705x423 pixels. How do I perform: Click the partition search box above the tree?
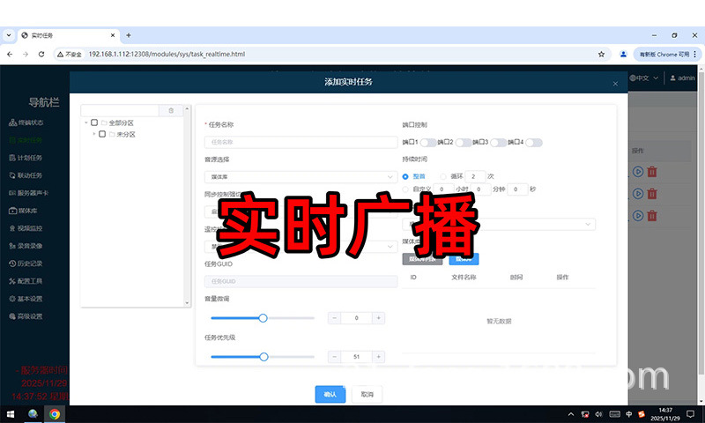[x=120, y=110]
